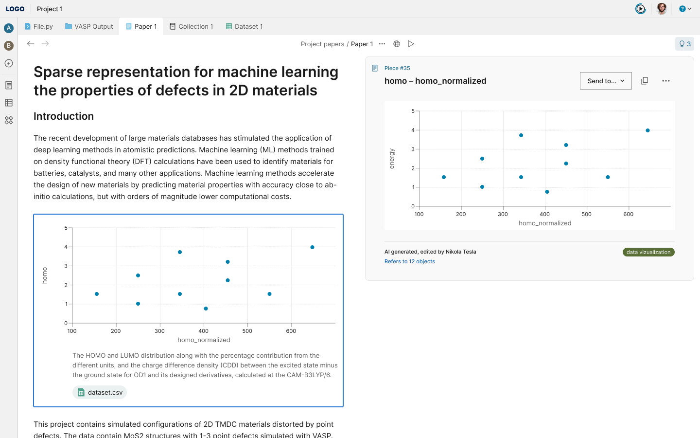700x438 pixels.
Task: Switch to the Dataset 1 tab
Action: [x=244, y=26]
